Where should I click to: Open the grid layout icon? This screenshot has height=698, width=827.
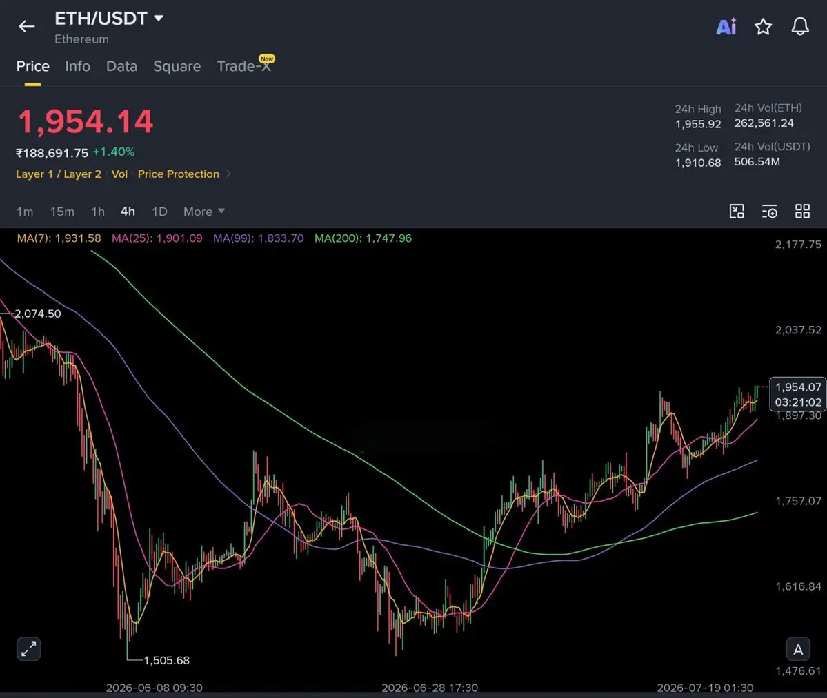click(802, 212)
